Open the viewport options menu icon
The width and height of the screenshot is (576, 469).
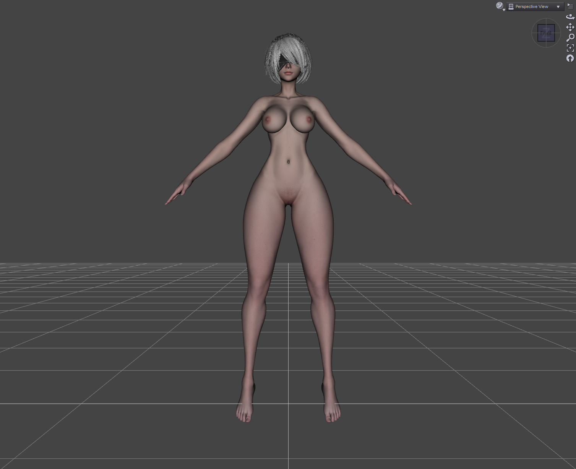(570, 6)
